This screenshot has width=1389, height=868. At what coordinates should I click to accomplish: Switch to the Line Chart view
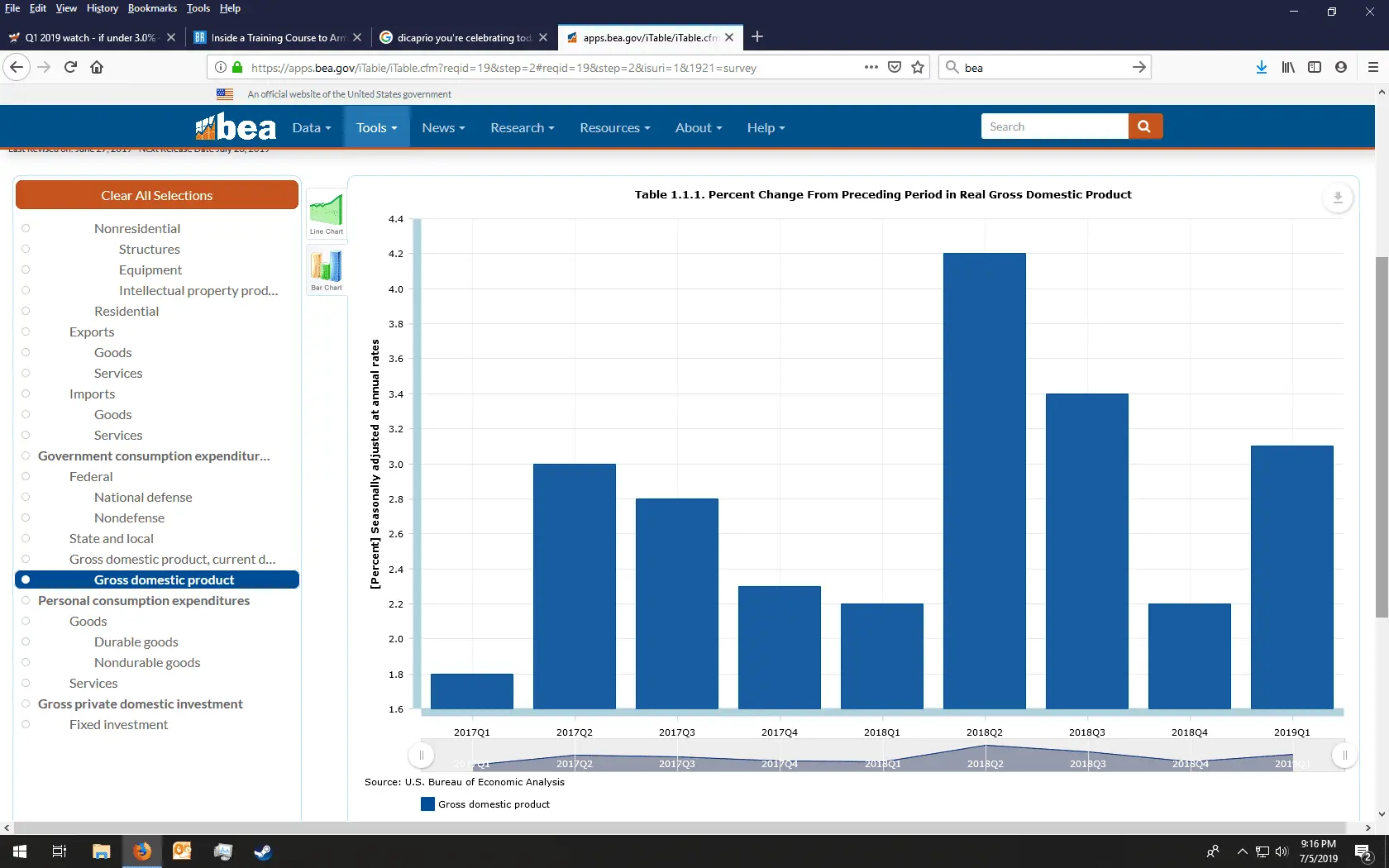[326, 213]
